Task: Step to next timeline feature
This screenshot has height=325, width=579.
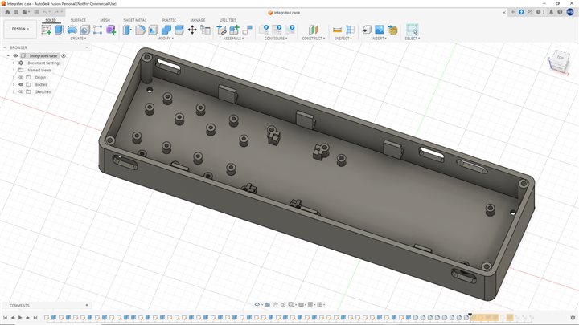Action: 27,318
